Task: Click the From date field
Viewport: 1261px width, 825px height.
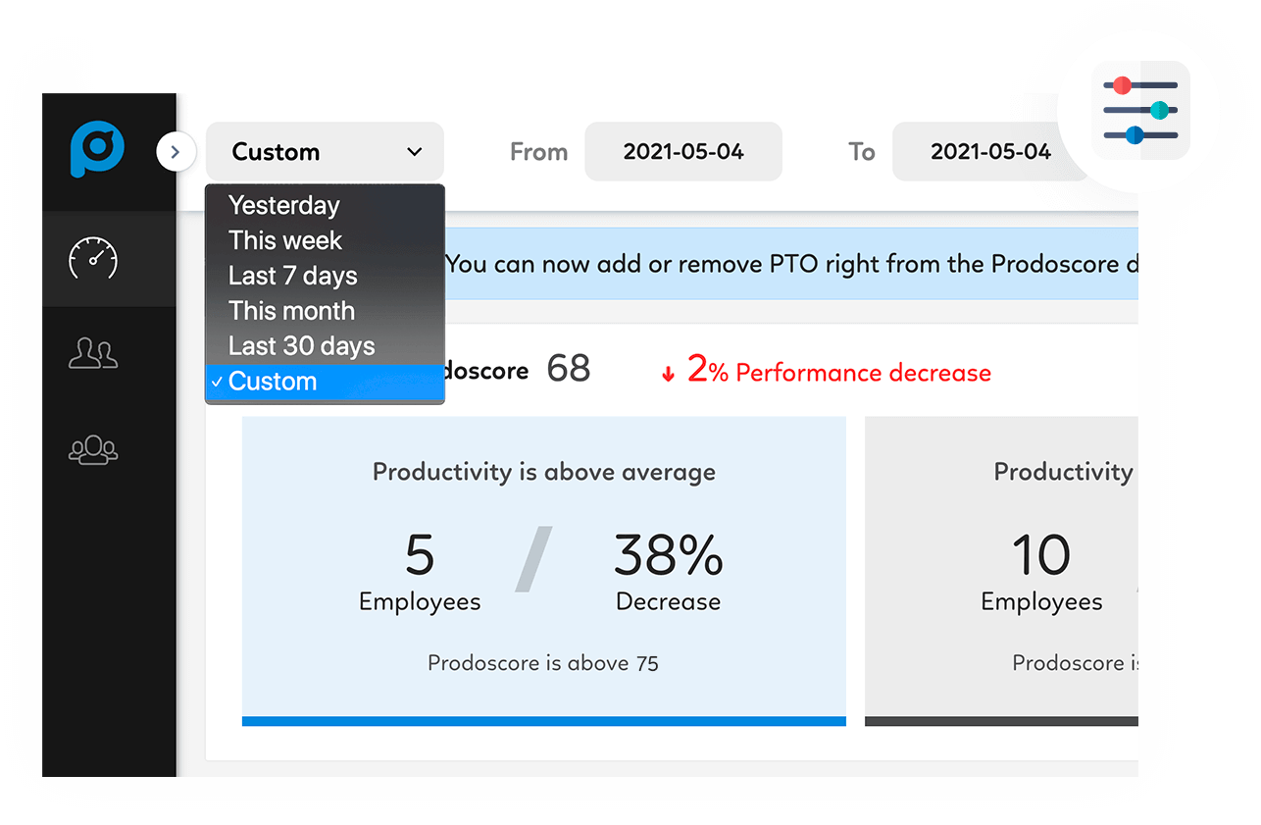Action: 683,152
